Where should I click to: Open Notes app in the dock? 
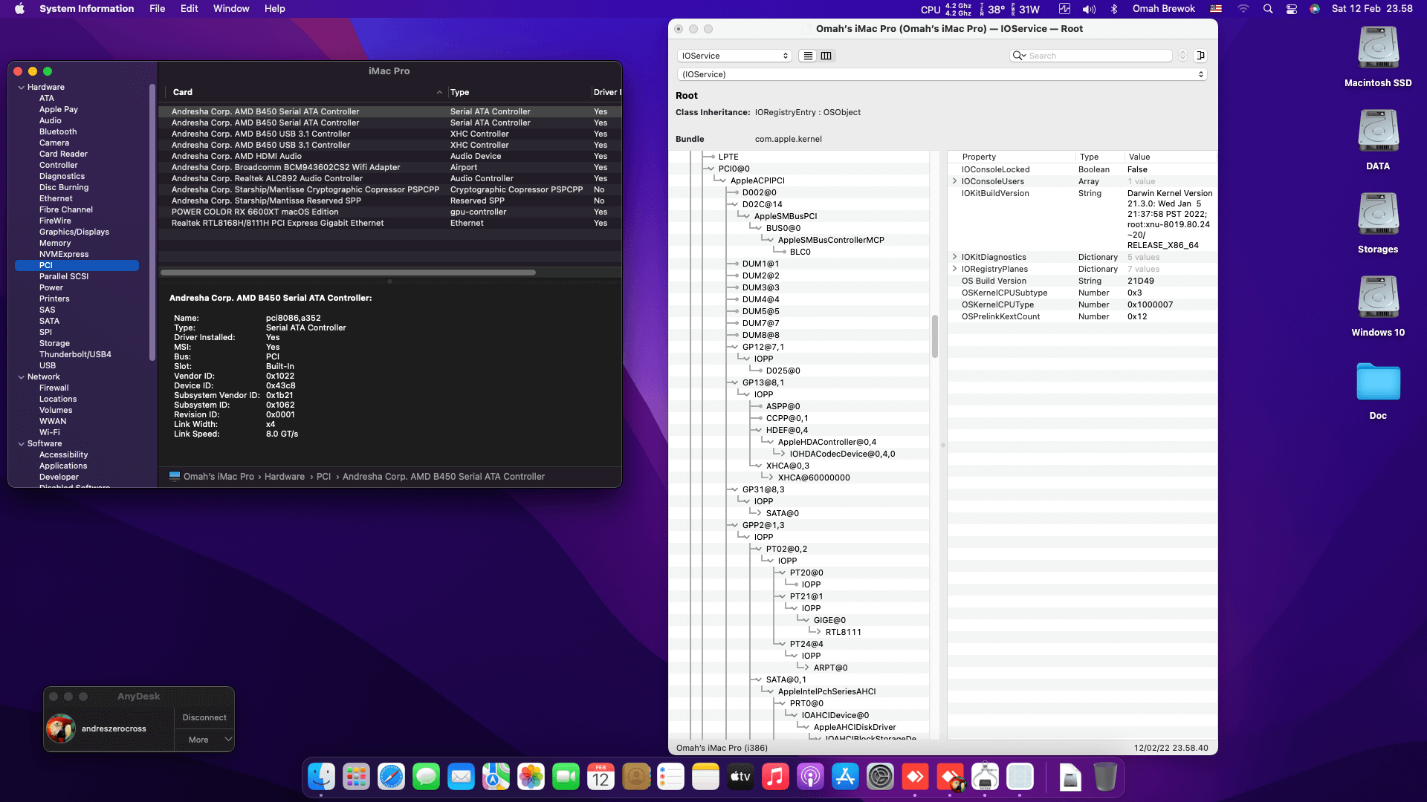pos(705,777)
